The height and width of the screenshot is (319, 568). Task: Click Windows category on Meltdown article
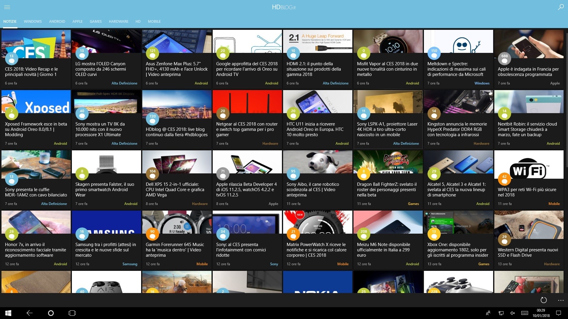pos(482,83)
